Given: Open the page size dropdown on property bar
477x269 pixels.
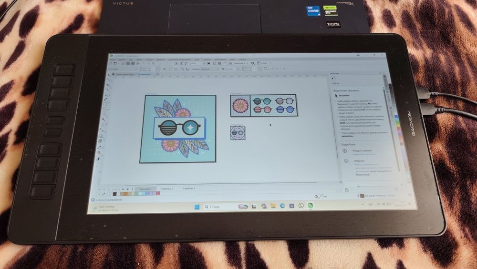Looking at the screenshot, I should pos(123,69).
